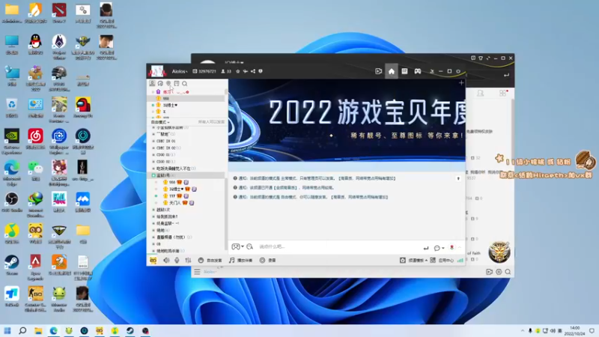599x337 pixels.
Task: Open taskbar search
Action: click(x=22, y=330)
